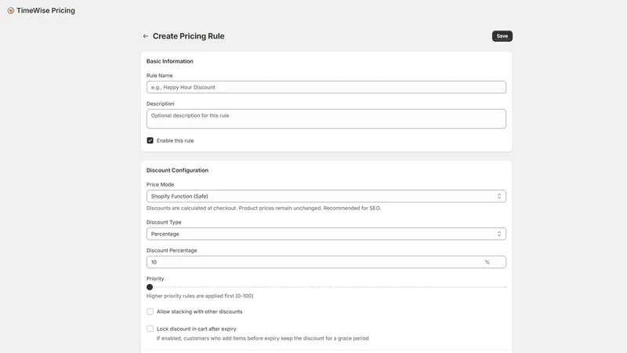Click the Price Mode label
This screenshot has width=627, height=353.
click(160, 184)
